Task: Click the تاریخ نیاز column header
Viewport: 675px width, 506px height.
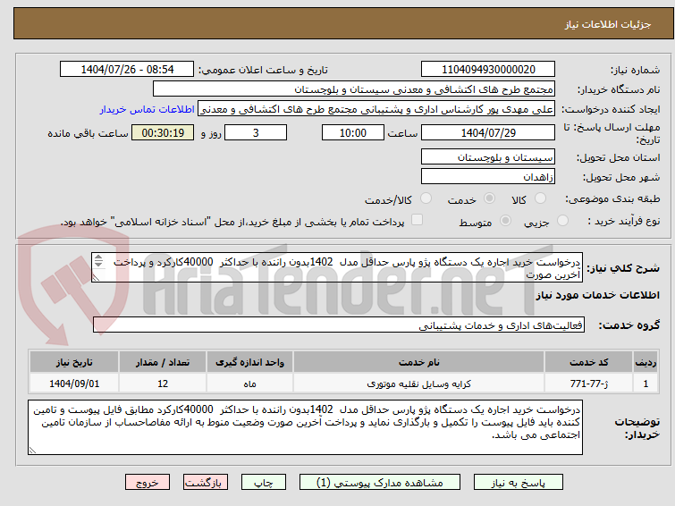Action: pyautogui.click(x=74, y=362)
